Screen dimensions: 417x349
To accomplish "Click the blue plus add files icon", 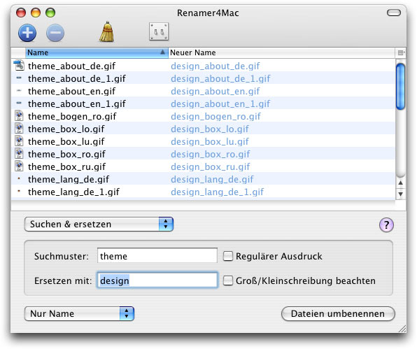I will (x=27, y=33).
